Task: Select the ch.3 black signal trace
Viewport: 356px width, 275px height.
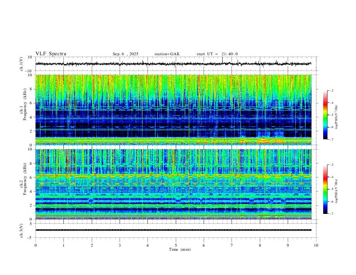Action: tap(173, 230)
